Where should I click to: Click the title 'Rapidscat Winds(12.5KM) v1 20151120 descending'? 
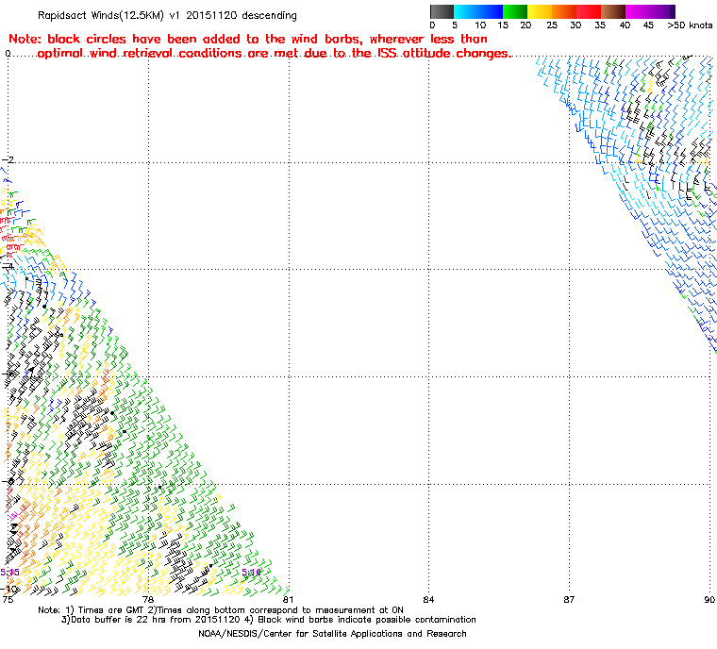(x=167, y=15)
